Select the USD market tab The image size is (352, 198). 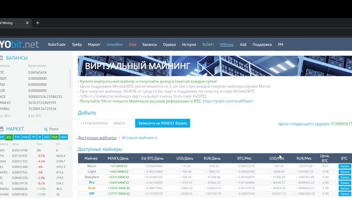tap(47, 137)
